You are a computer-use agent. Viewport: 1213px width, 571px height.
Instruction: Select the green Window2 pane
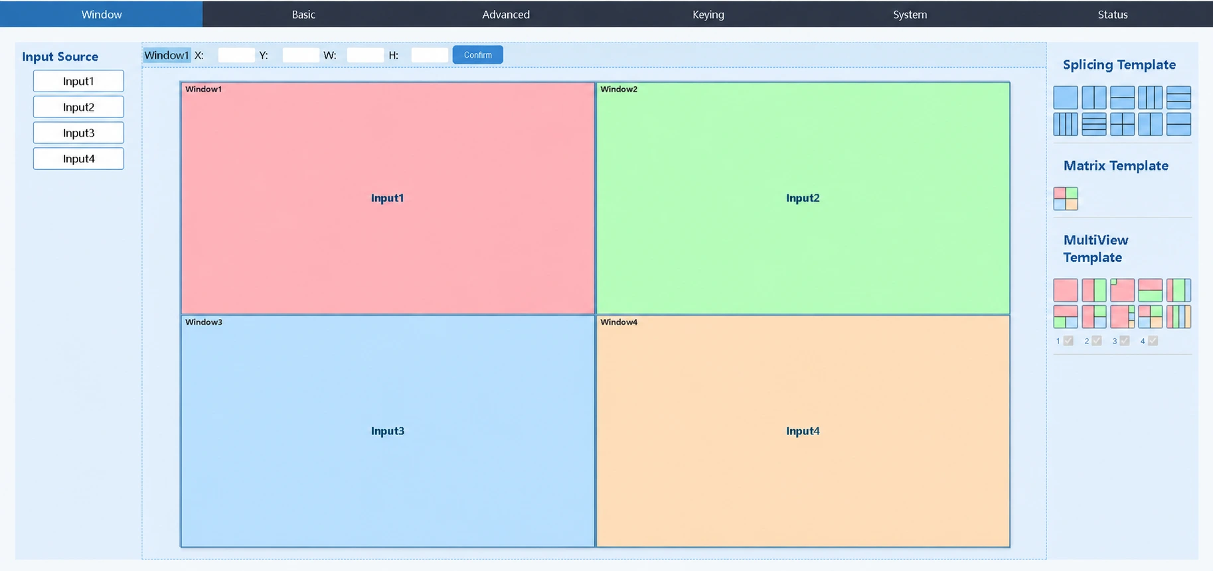click(803, 198)
